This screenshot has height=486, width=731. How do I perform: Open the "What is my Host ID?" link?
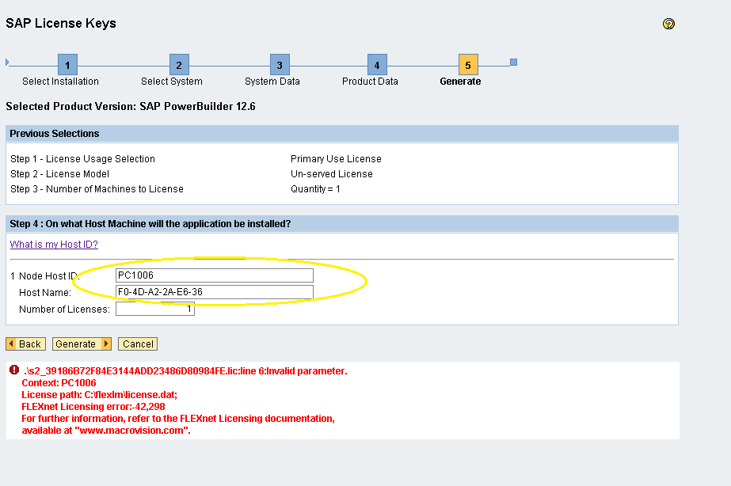54,244
